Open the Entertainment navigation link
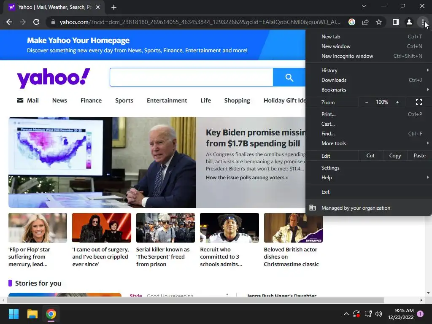The height and width of the screenshot is (324, 432). click(x=167, y=100)
